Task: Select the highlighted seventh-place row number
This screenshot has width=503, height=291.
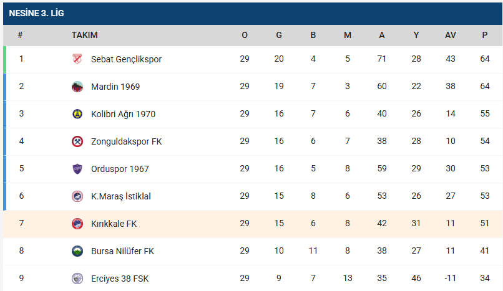Action: (x=21, y=224)
